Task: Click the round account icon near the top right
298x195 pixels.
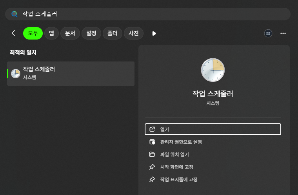Action: click(x=268, y=33)
